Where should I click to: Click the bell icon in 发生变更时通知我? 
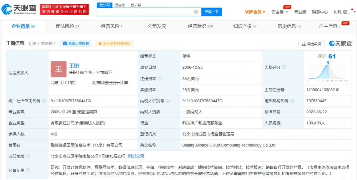tap(100, 43)
